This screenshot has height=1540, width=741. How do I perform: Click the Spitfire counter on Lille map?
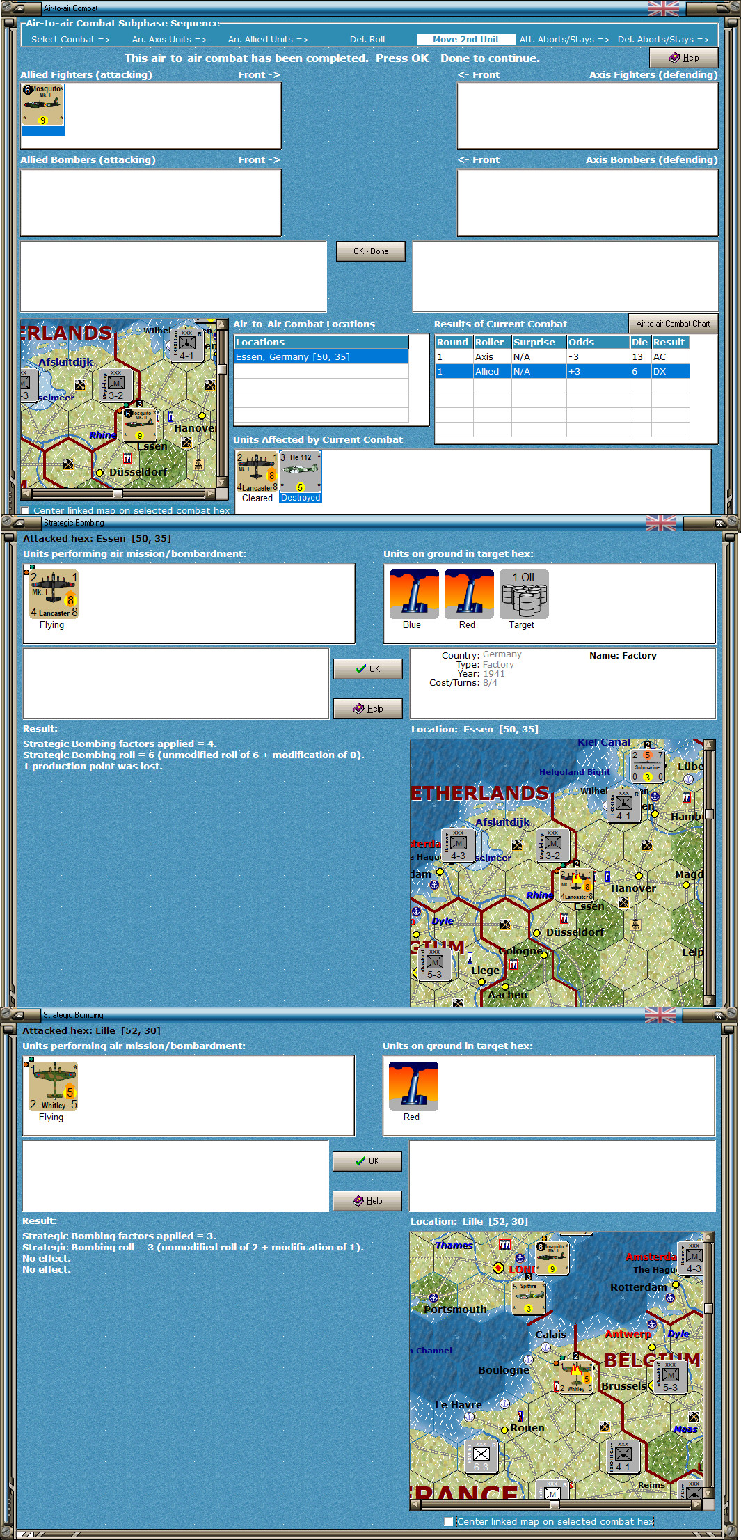528,1298
